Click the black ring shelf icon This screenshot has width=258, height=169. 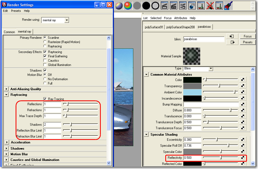[155, 6]
